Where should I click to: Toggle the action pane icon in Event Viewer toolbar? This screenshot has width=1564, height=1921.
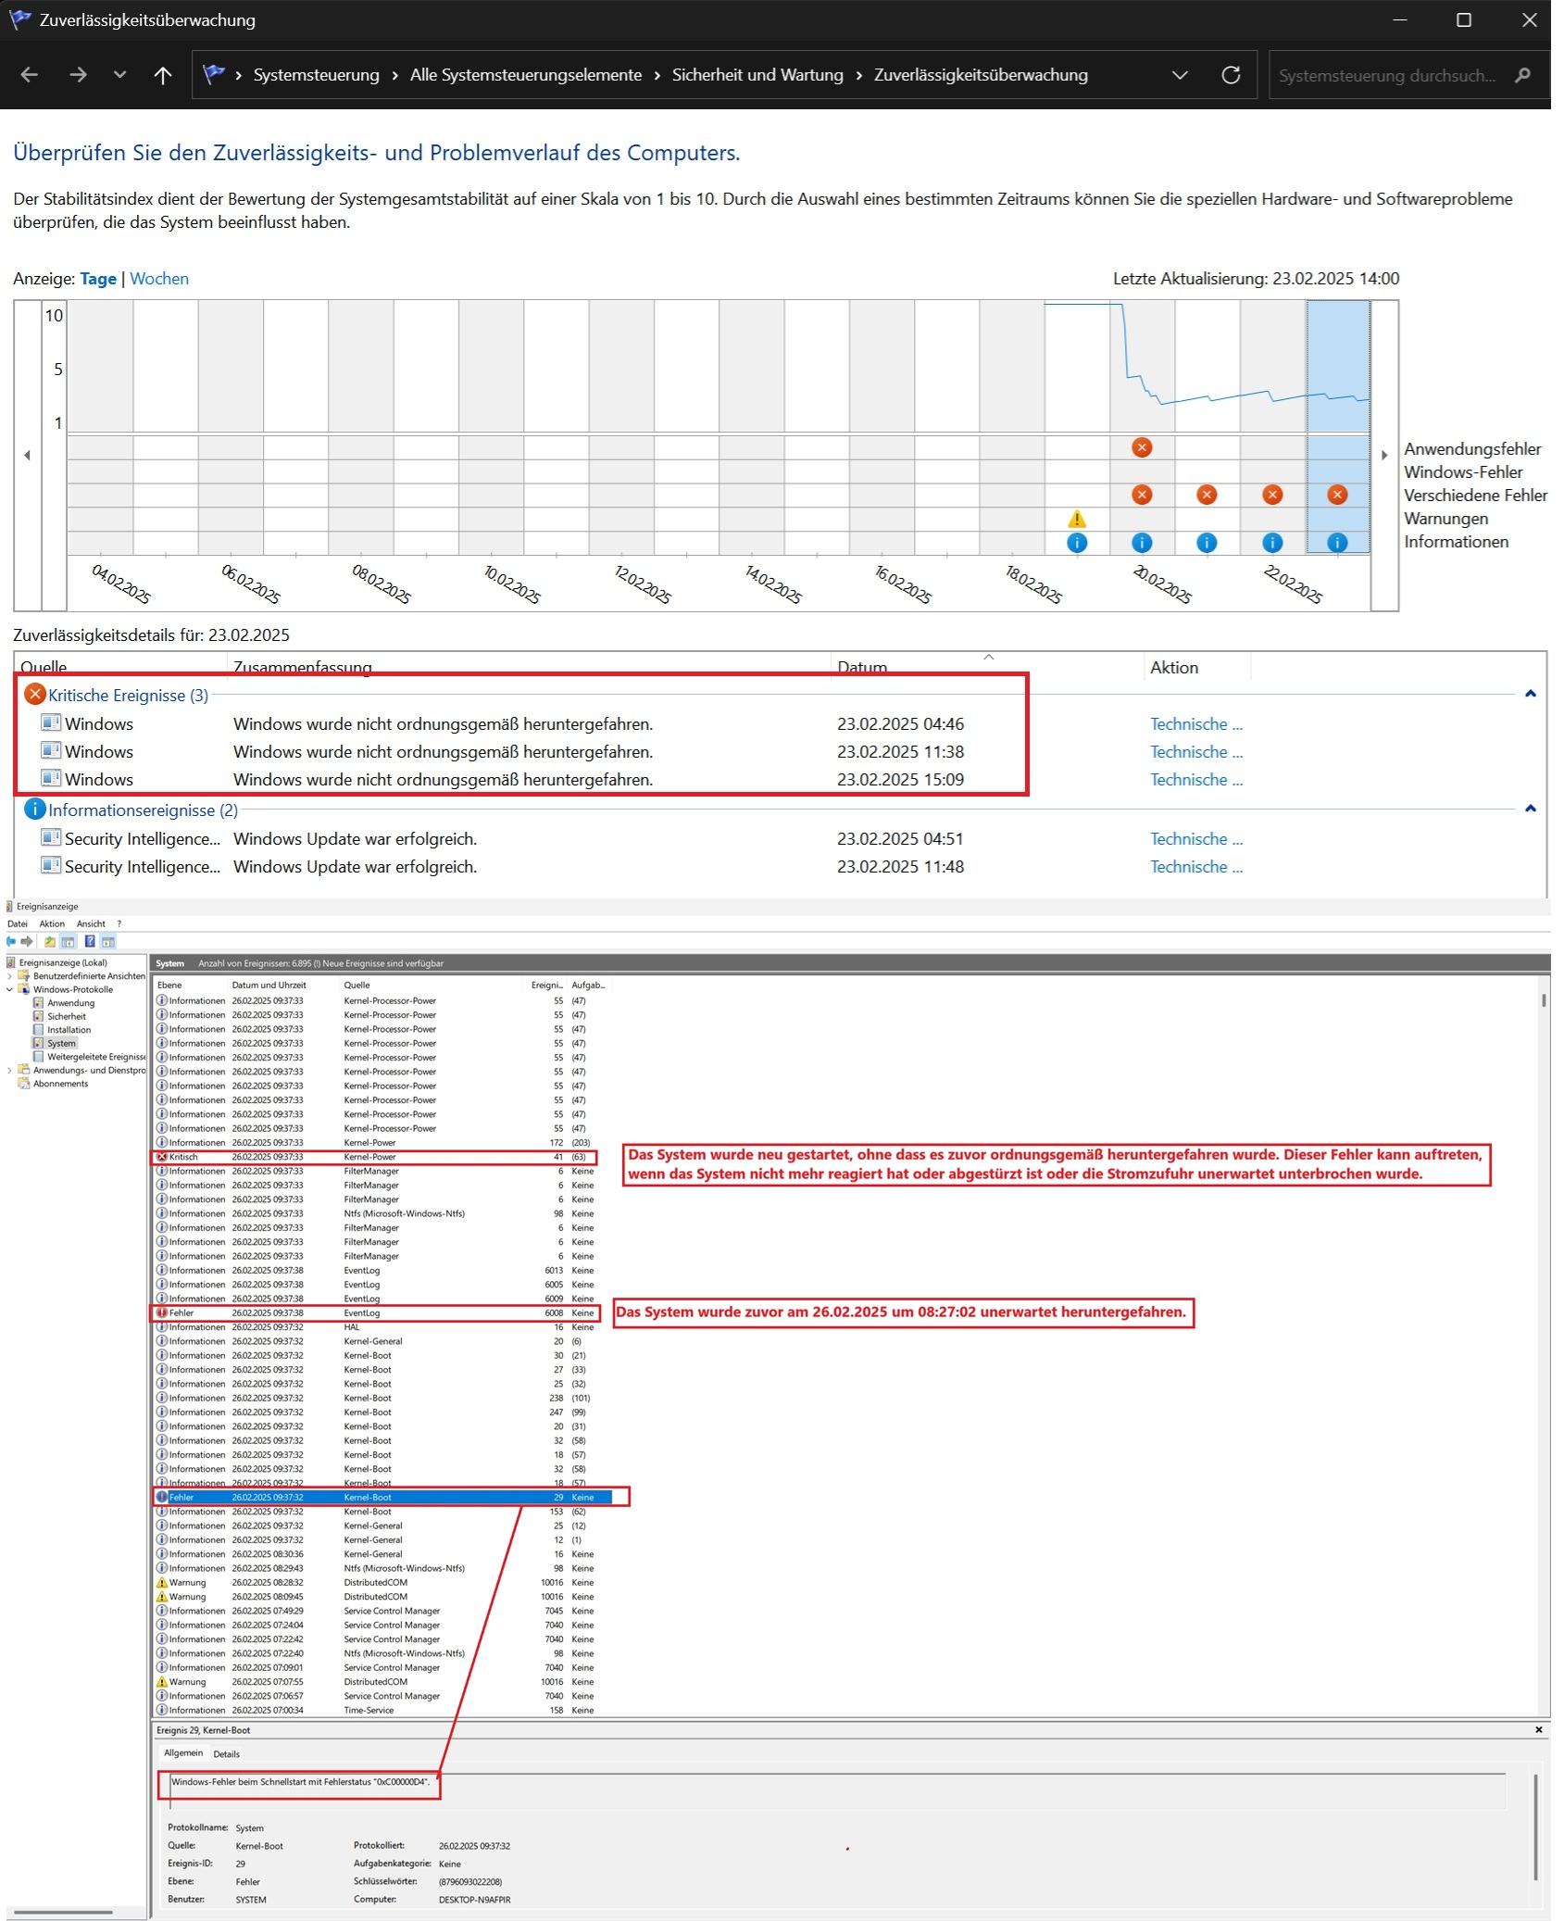click(x=108, y=941)
